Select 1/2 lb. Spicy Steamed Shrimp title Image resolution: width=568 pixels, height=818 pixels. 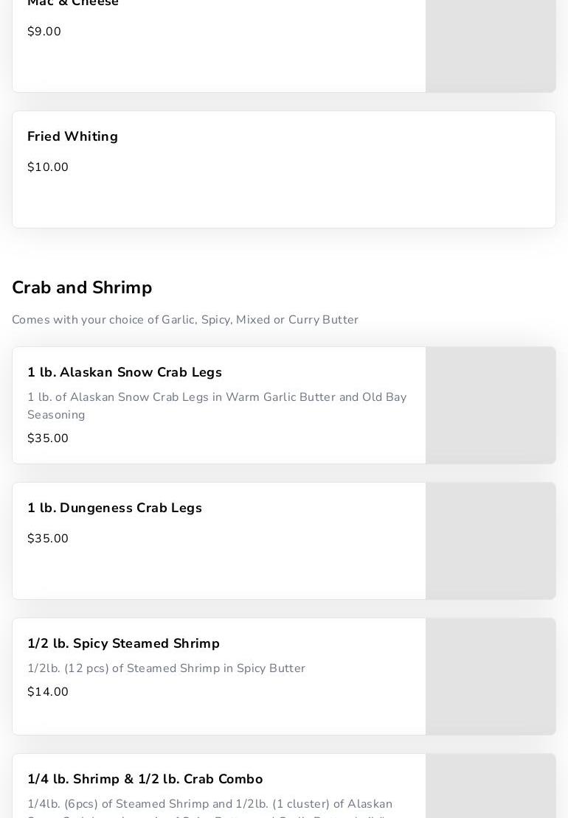pyautogui.click(x=123, y=643)
